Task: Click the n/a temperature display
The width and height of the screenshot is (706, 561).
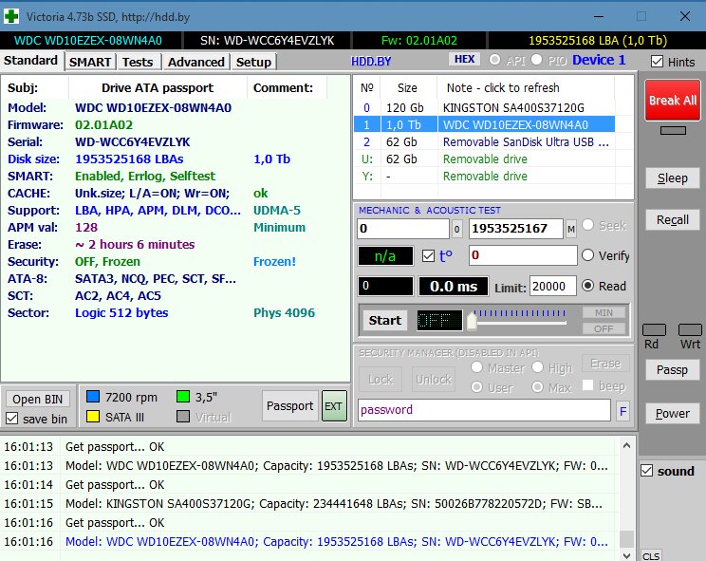Action: click(x=385, y=256)
